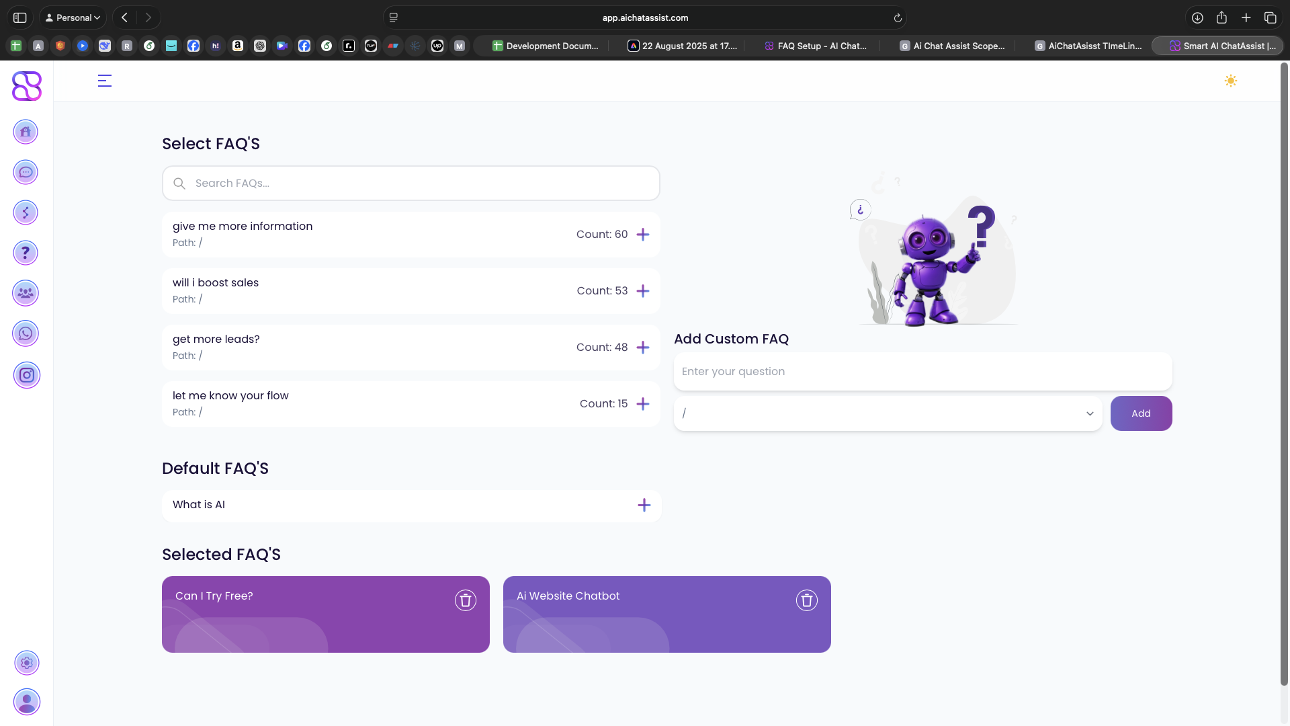Viewport: 1290px width, 726px height.
Task: Open the WhatsApp integration icon
Action: point(26,333)
